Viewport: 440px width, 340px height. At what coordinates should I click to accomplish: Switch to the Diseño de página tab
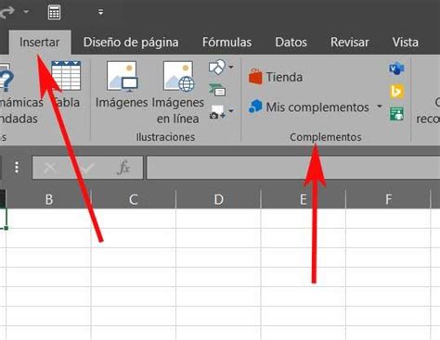131,43
